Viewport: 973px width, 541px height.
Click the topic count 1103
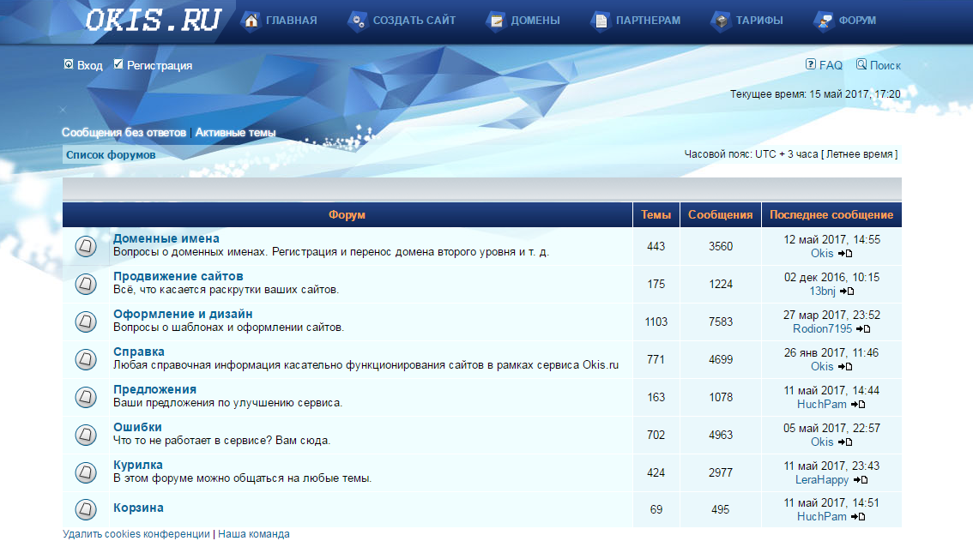(x=656, y=322)
